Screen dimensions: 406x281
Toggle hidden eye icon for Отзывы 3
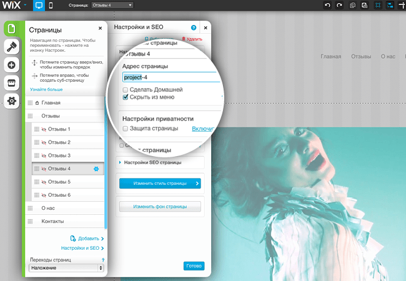44,155
